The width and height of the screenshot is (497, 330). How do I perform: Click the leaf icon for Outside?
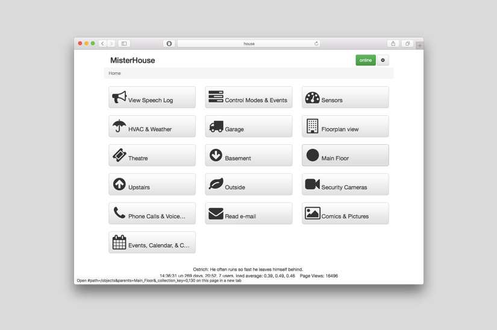[x=216, y=184]
